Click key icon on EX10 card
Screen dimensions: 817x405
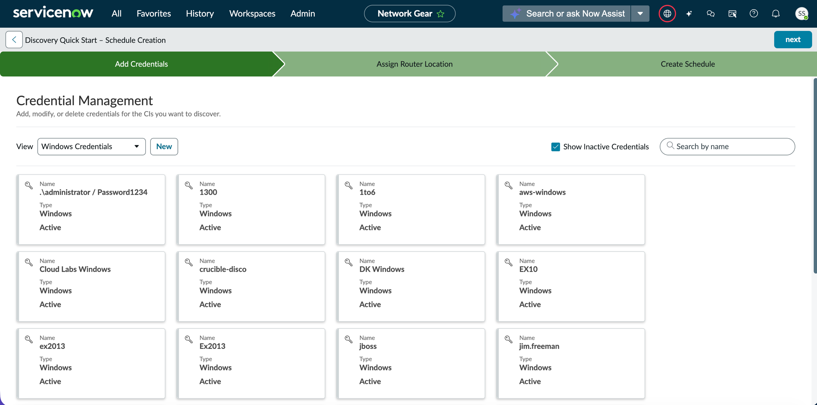(x=509, y=262)
